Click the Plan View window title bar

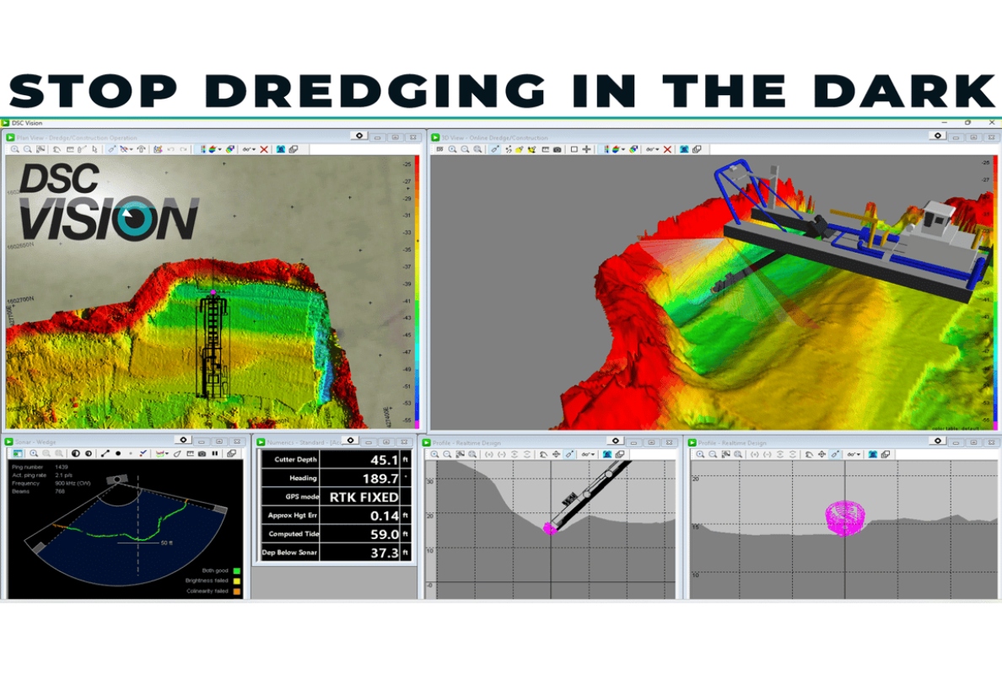tap(211, 137)
